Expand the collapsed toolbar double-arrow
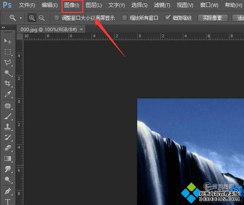Image resolution: width=244 pixels, height=205 pixels. point(3,28)
